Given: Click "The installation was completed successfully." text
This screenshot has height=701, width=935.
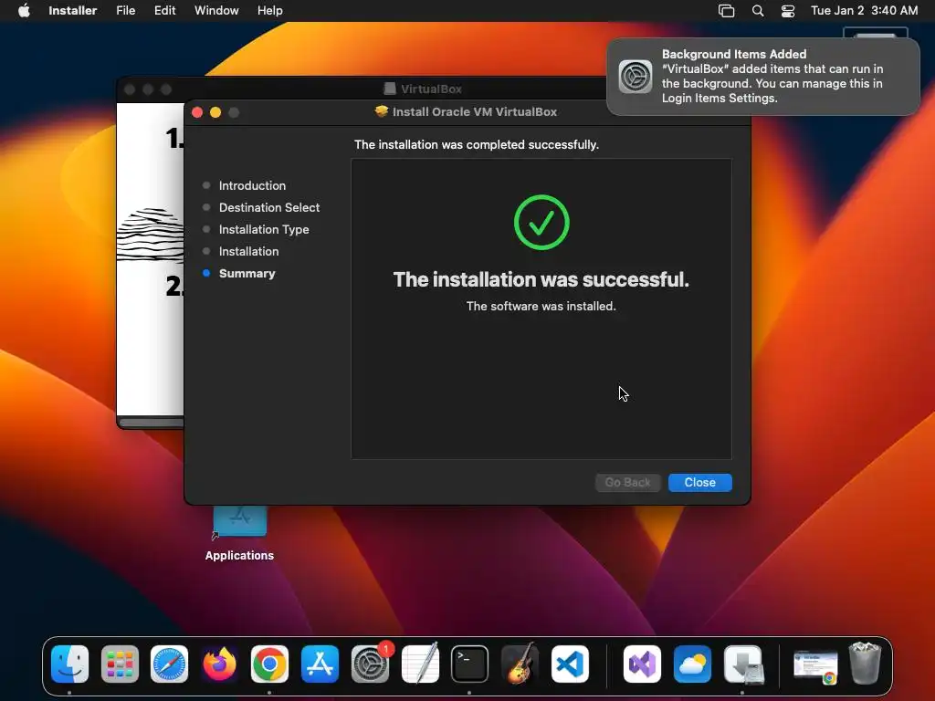Looking at the screenshot, I should pyautogui.click(x=477, y=144).
